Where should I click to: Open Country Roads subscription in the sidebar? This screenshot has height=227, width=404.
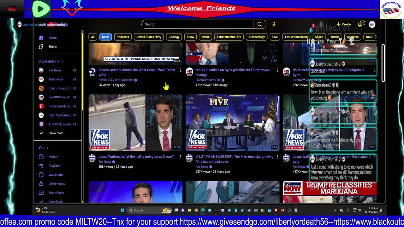[x=57, y=88]
